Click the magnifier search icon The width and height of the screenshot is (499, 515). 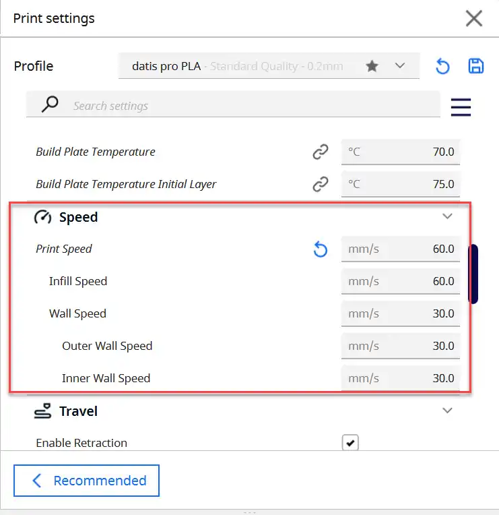point(50,104)
